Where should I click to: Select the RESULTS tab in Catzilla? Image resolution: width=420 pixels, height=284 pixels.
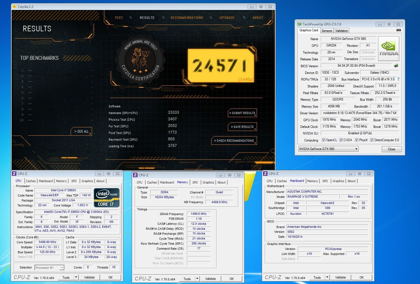click(x=147, y=17)
